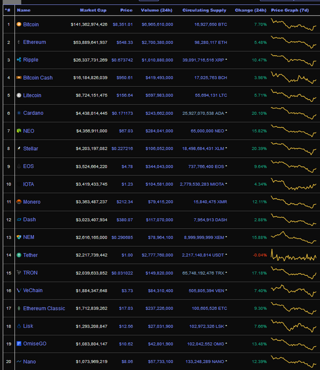The width and height of the screenshot is (320, 370).
Task: Open the Bitcoin coin page link
Action: point(31,24)
